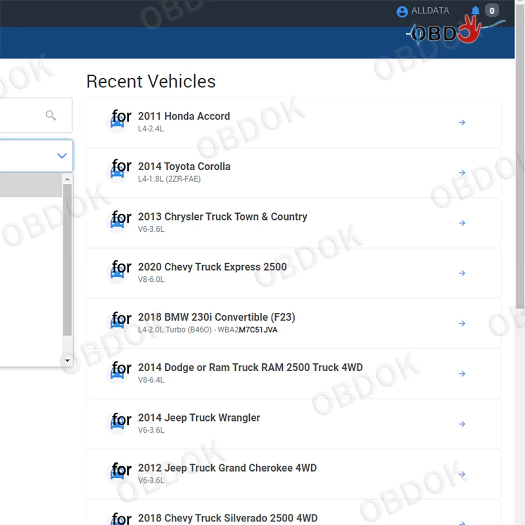This screenshot has height=525, width=525.
Task: Click the car icon for RAM 2500 Truck 4WD
Action: pyautogui.click(x=118, y=374)
